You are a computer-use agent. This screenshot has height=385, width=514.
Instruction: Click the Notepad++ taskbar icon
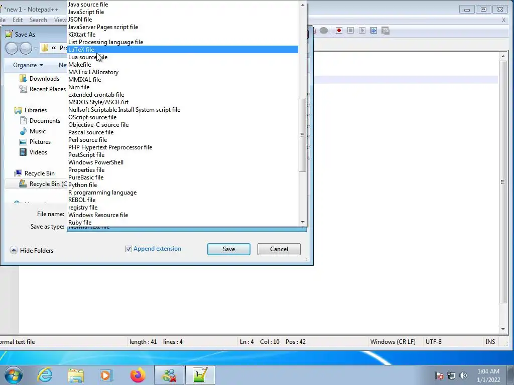[x=200, y=375]
